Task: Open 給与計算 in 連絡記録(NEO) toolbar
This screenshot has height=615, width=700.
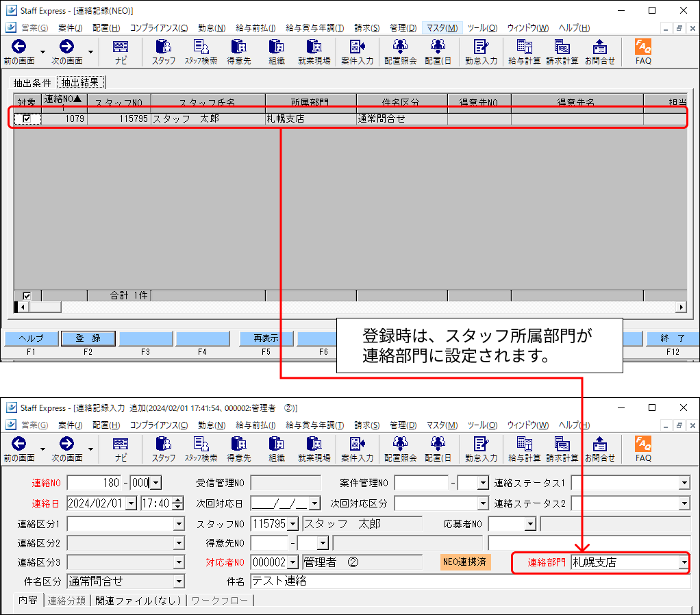Action: [x=524, y=52]
